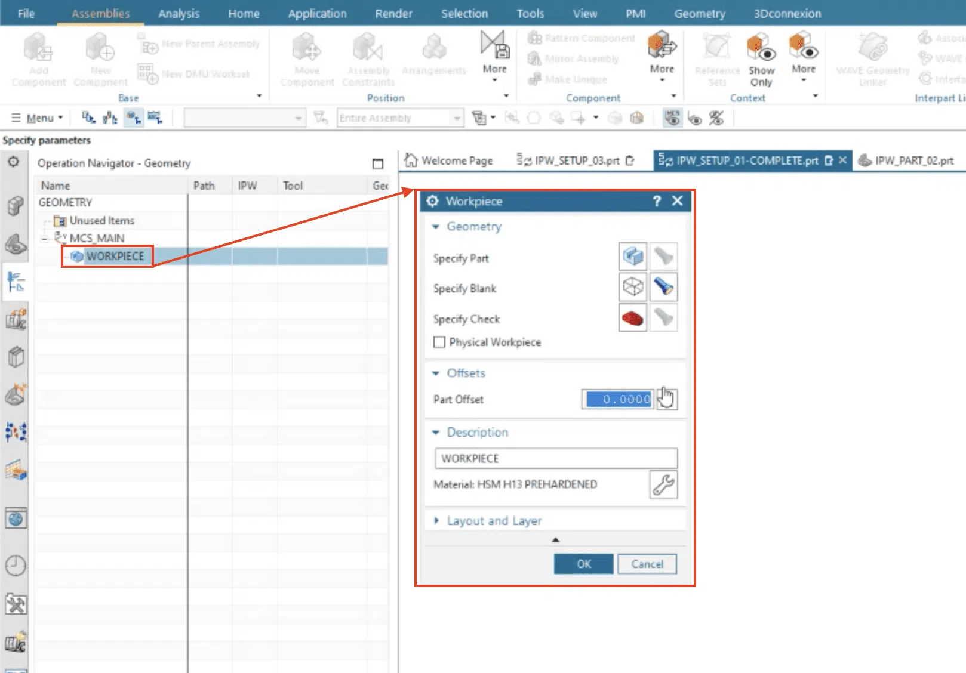Enable the Physical Workpiece checkbox

point(439,342)
